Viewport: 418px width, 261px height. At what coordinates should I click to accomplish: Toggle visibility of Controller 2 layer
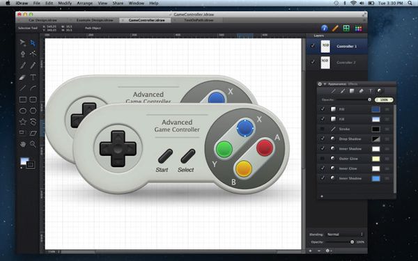coord(312,62)
